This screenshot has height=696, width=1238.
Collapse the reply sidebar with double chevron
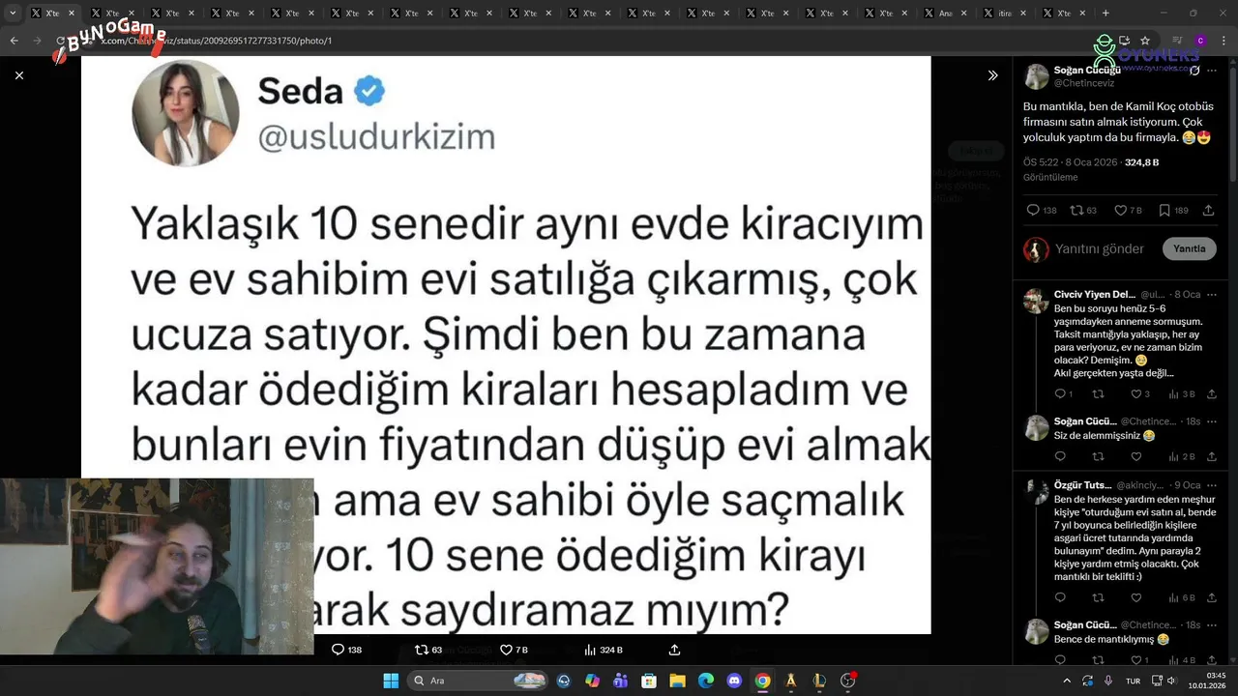(992, 75)
